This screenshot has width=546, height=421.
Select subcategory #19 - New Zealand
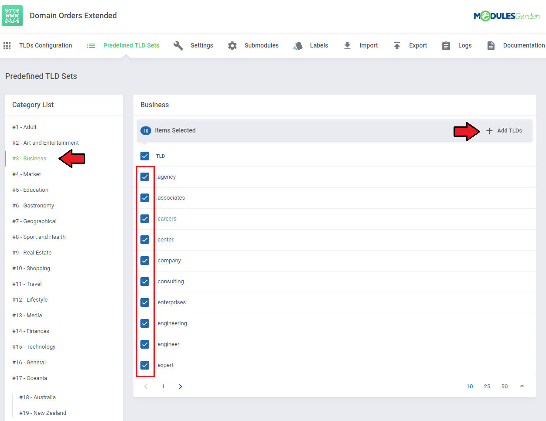43,413
